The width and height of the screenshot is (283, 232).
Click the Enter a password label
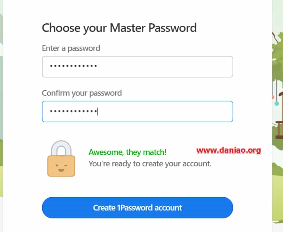coord(71,48)
